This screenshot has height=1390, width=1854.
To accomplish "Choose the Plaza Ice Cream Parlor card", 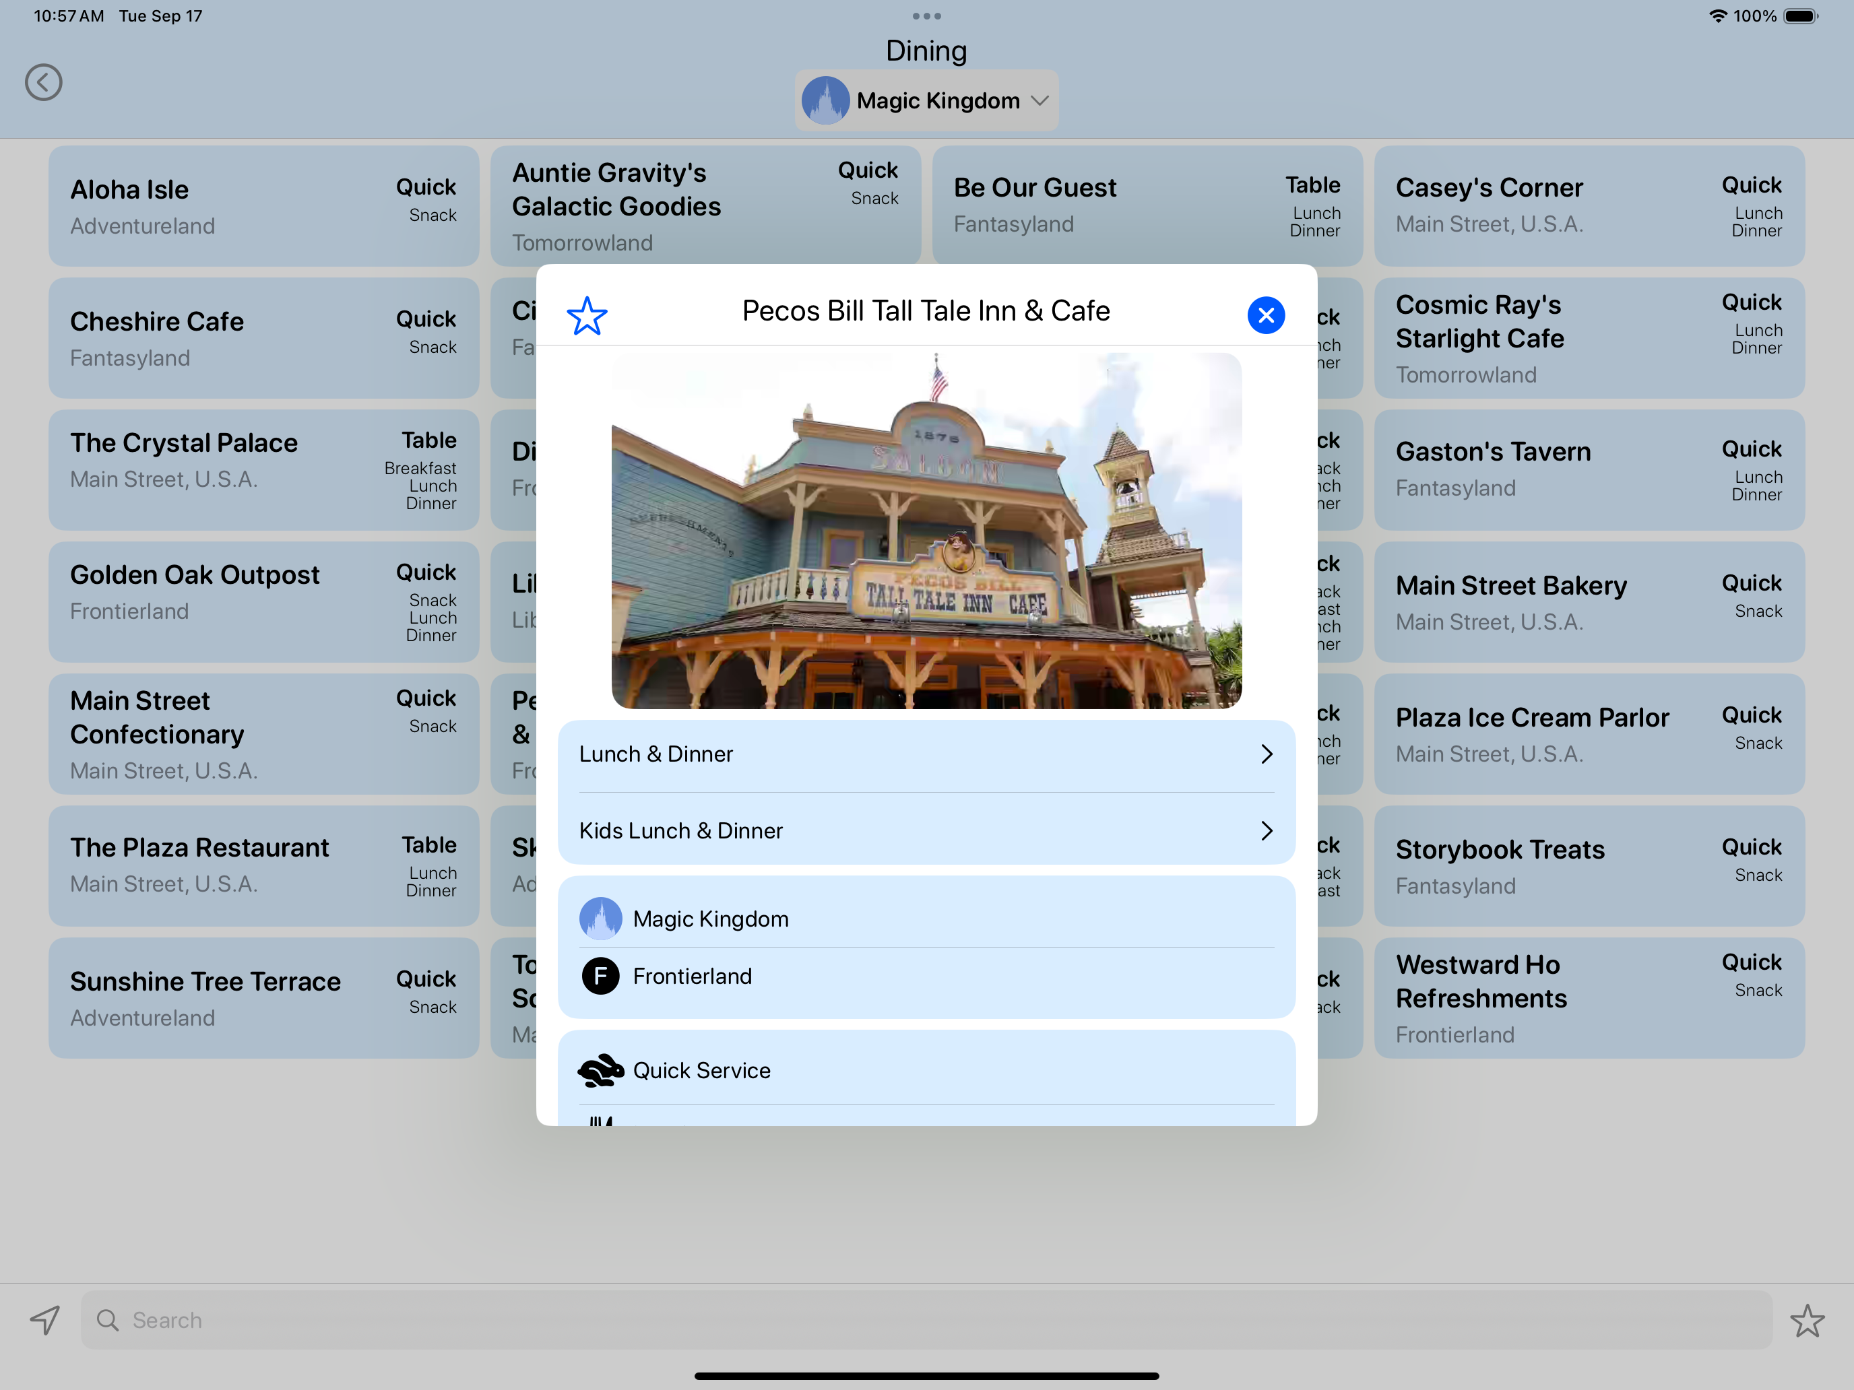I will [1589, 734].
